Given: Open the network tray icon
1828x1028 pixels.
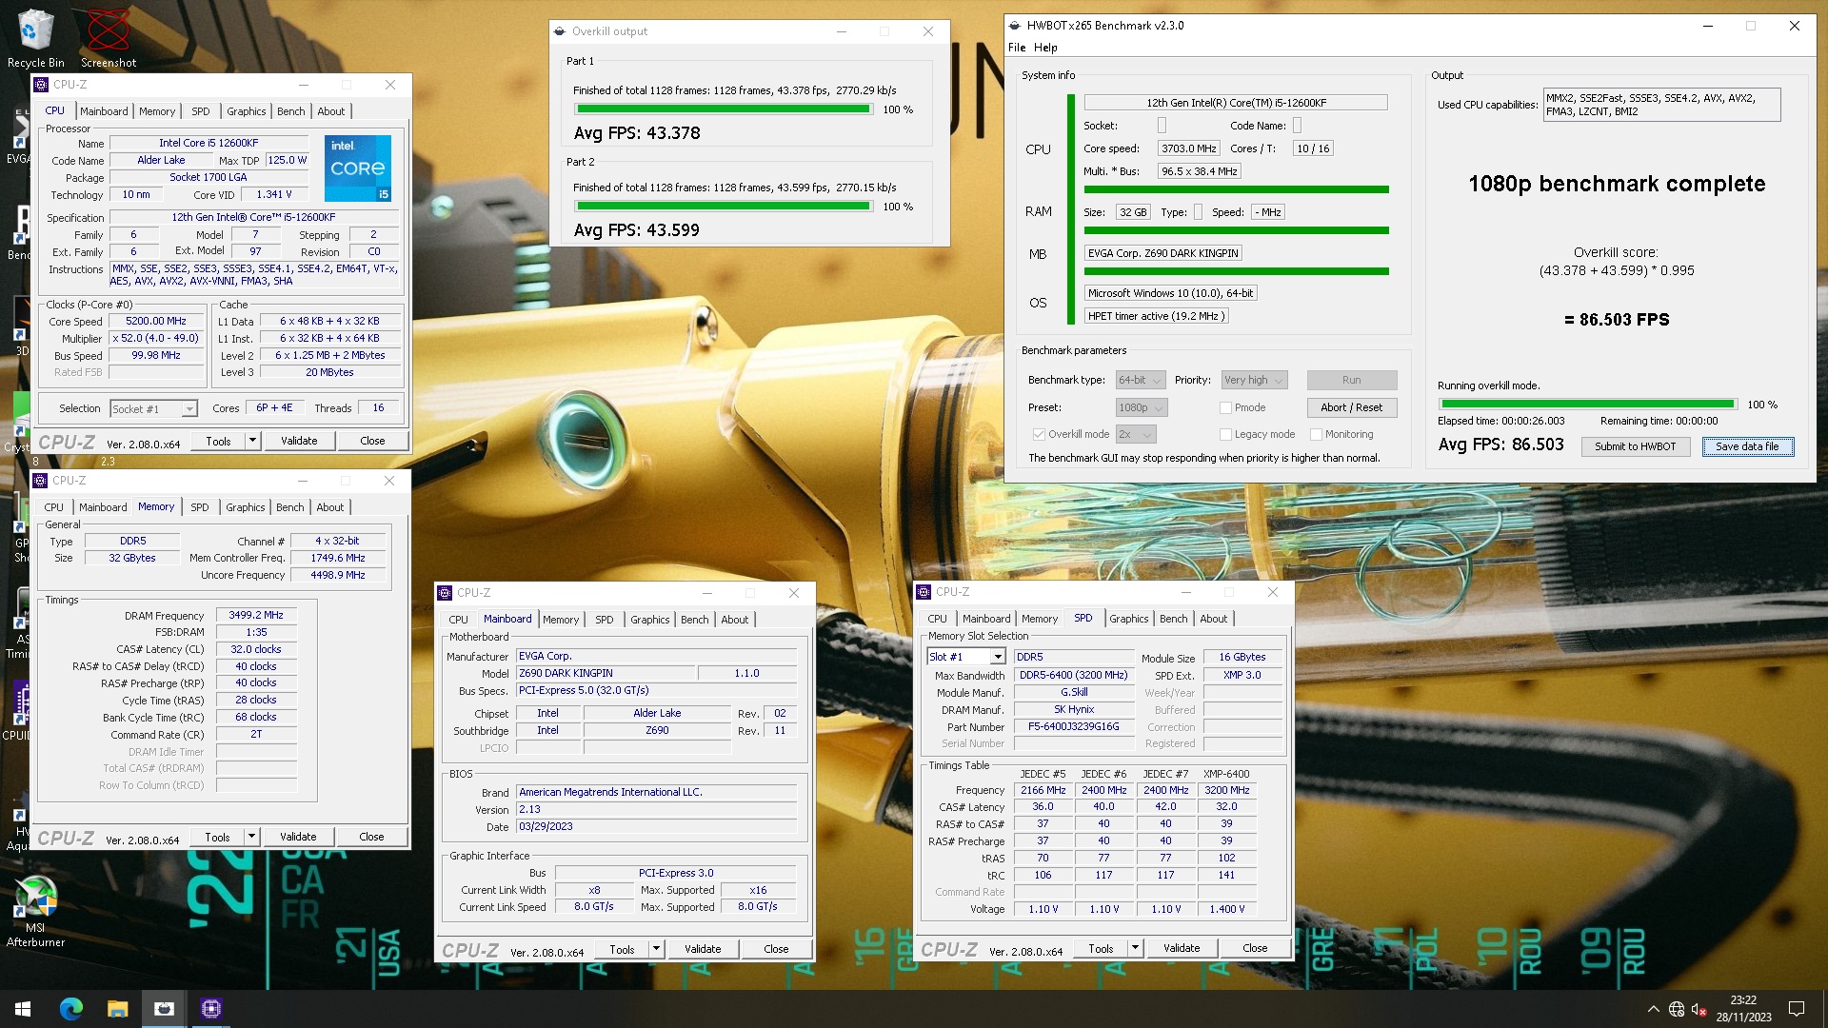Looking at the screenshot, I should [1677, 1009].
